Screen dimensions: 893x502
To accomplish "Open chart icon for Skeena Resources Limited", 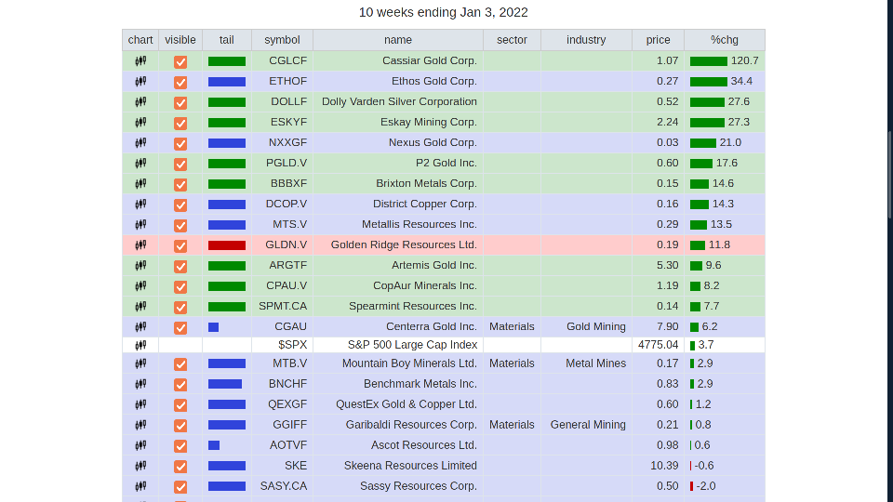I will (x=140, y=467).
